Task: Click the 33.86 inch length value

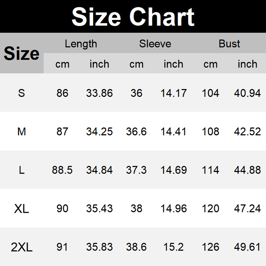Action: click(x=99, y=93)
